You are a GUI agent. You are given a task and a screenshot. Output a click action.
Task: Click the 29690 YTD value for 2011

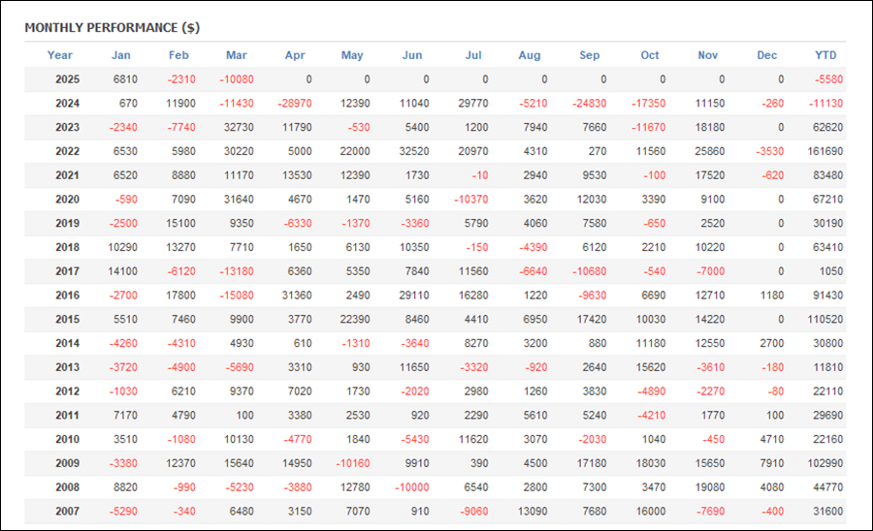[828, 415]
